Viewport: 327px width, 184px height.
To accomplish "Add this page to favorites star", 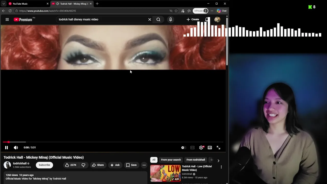I will [176, 11].
